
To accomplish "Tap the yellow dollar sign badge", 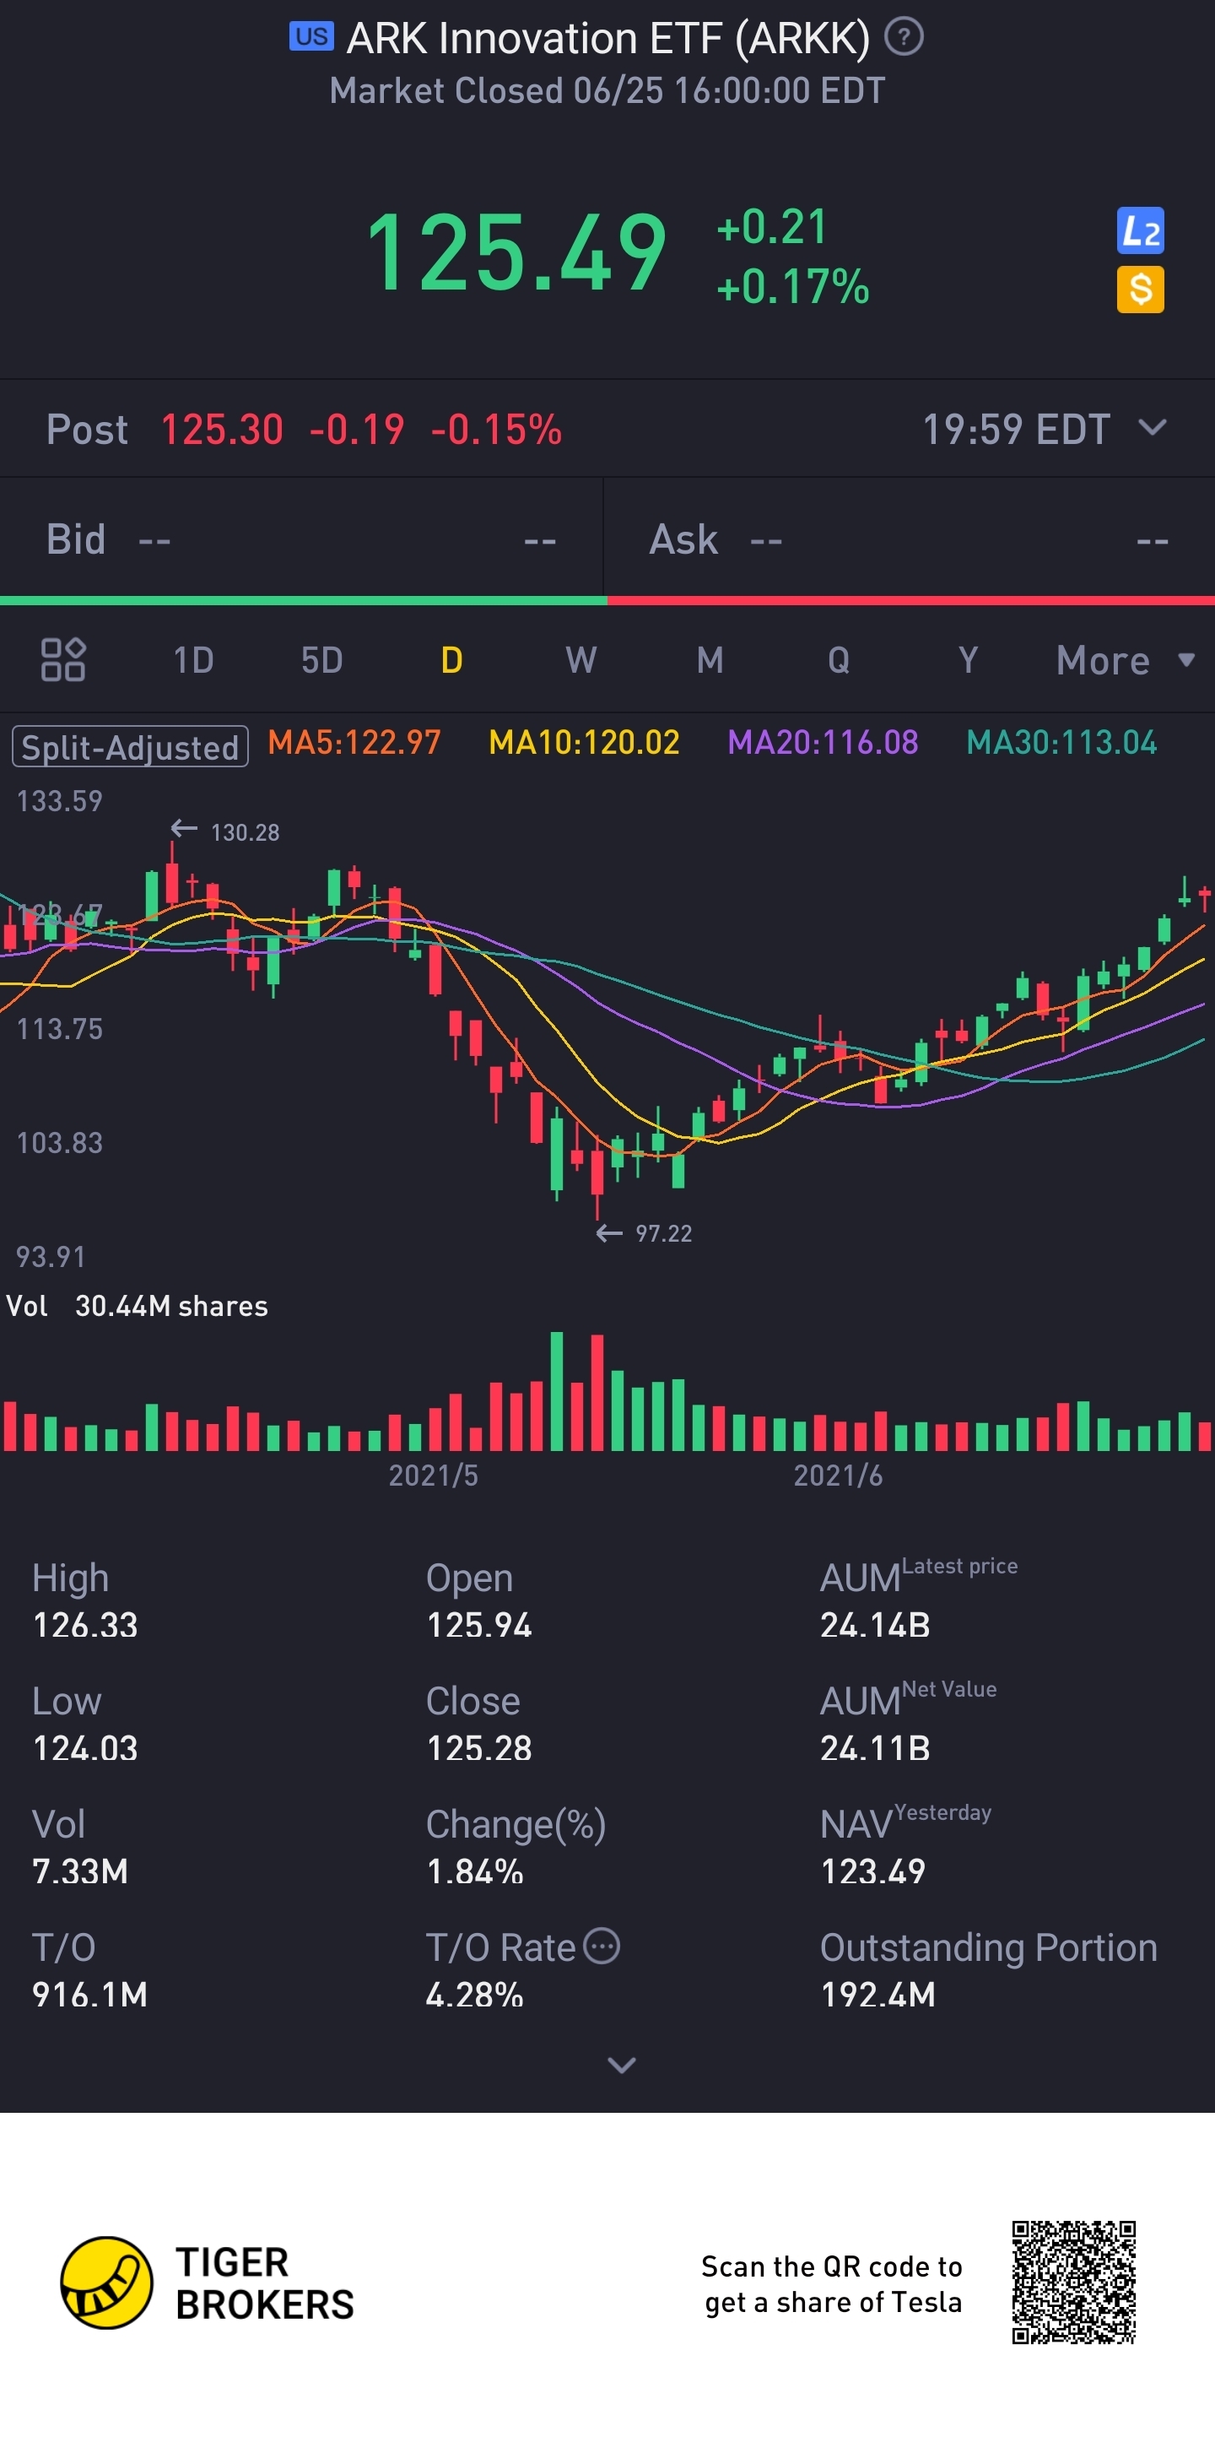I will [1140, 290].
